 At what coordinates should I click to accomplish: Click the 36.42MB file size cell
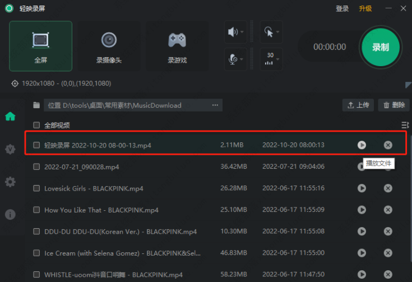(x=234, y=167)
